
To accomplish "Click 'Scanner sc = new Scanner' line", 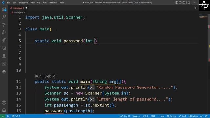I will click(x=88, y=93).
